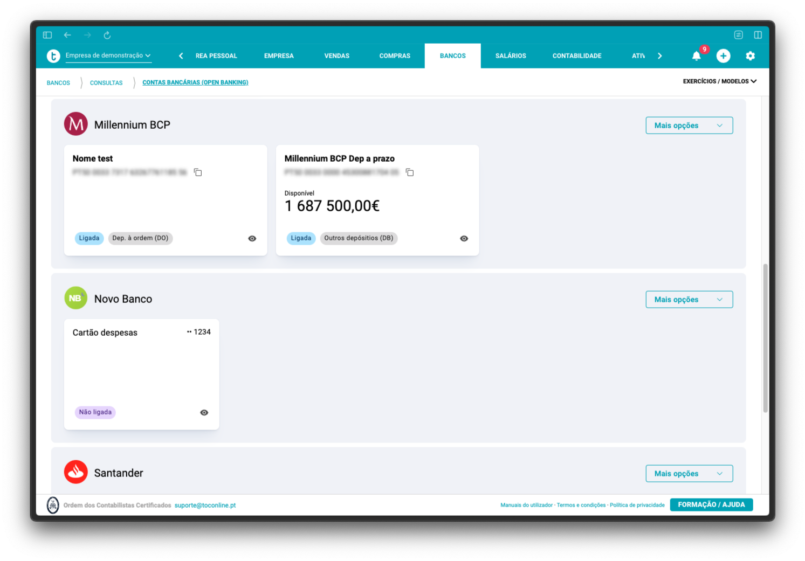The width and height of the screenshot is (805, 561).
Task: Toggle visibility of Cartão despesas card
Action: 204,412
